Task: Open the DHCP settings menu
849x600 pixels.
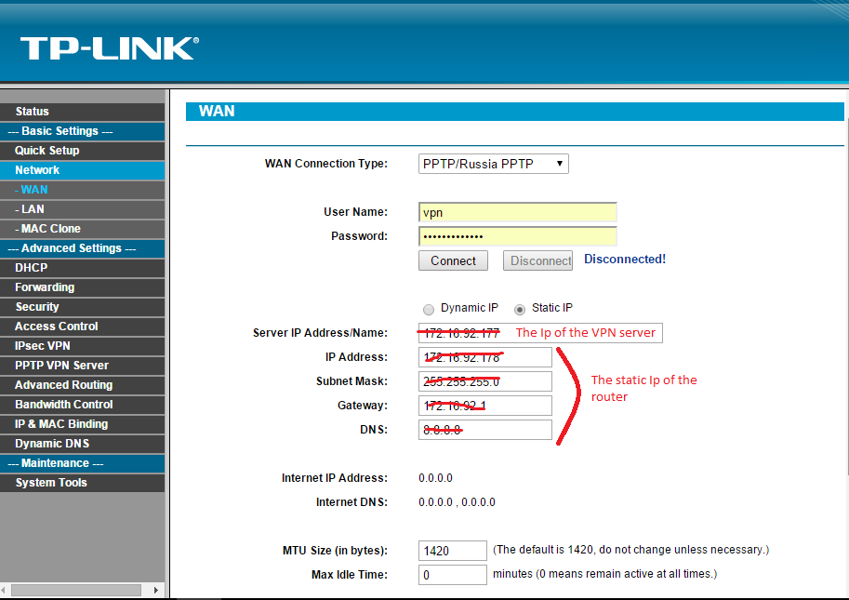Action: (x=32, y=268)
